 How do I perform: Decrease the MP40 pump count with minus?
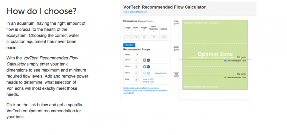click(148, 67)
